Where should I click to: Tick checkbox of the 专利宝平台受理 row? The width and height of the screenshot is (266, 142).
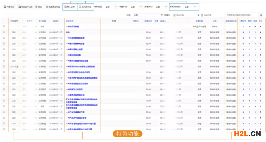[4, 27]
